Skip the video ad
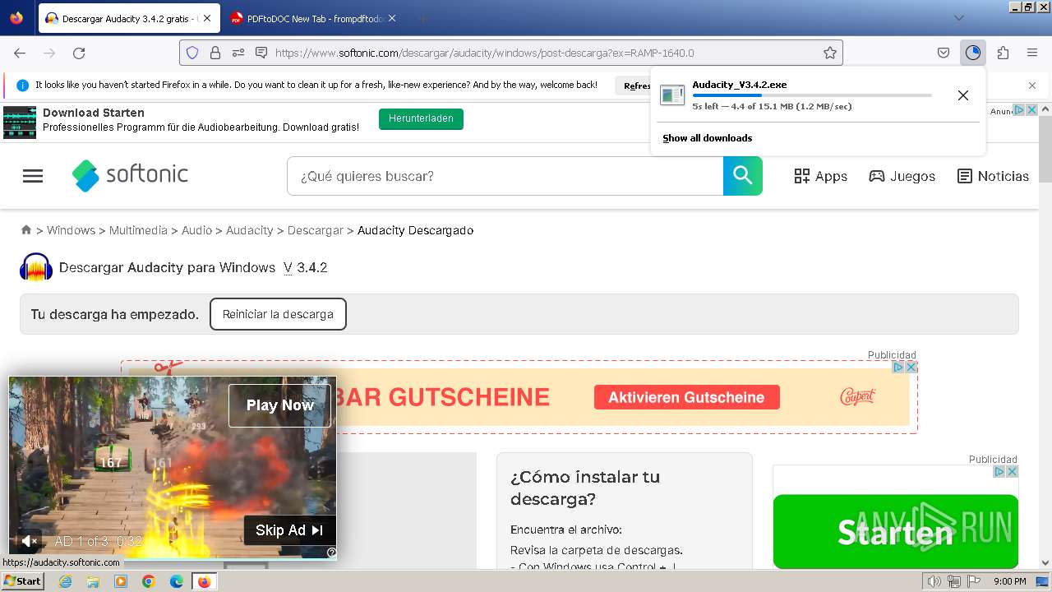Screen dimensions: 1052x592 pos(289,530)
